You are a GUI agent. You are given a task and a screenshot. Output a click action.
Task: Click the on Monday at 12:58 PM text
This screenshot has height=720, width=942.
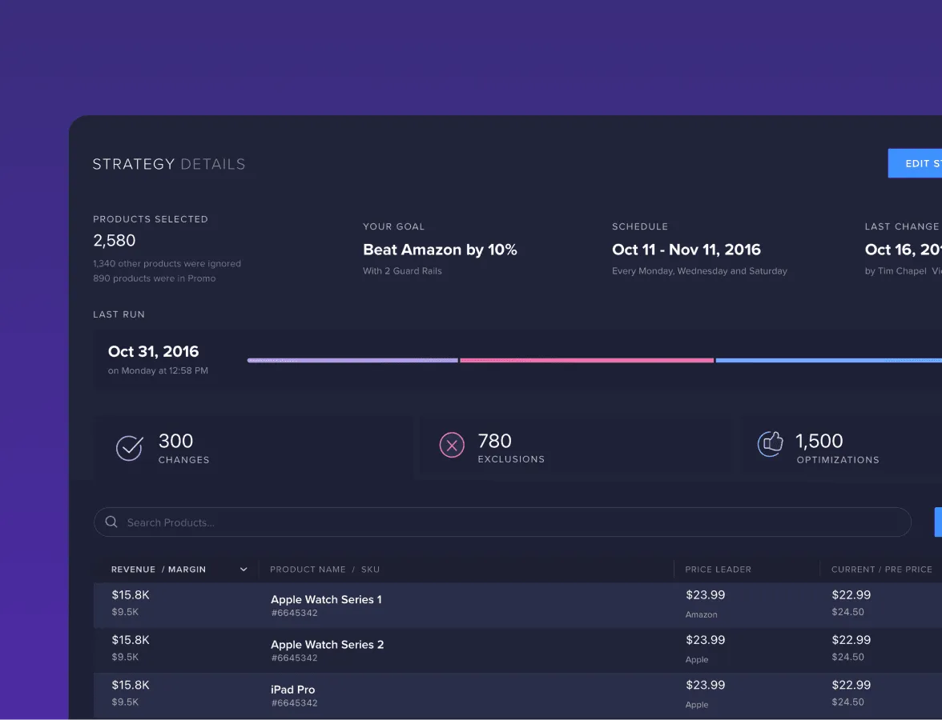158,371
